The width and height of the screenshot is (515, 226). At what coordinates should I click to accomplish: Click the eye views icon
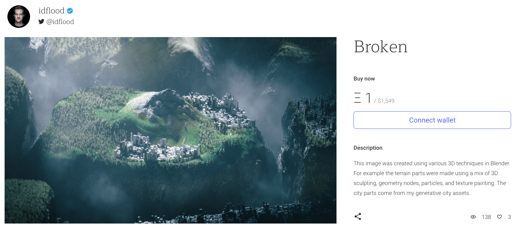473,217
